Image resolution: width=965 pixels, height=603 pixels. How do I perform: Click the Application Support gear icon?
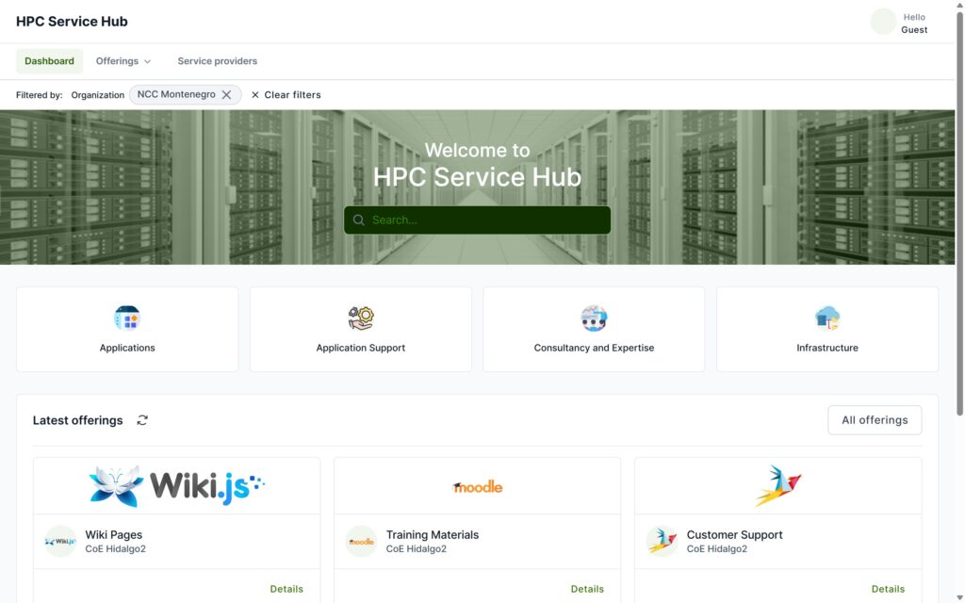click(361, 318)
